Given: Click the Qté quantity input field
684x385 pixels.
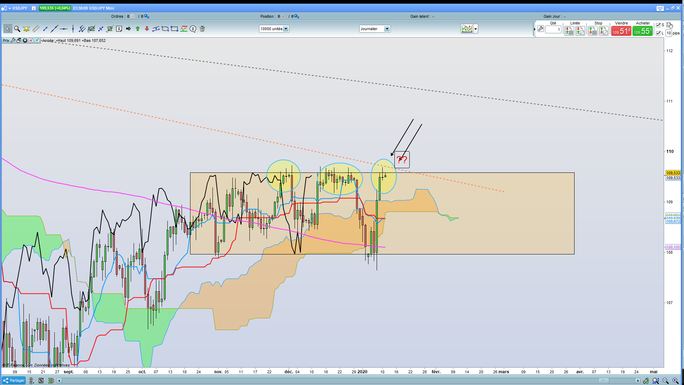Looking at the screenshot, I should 553,29.
